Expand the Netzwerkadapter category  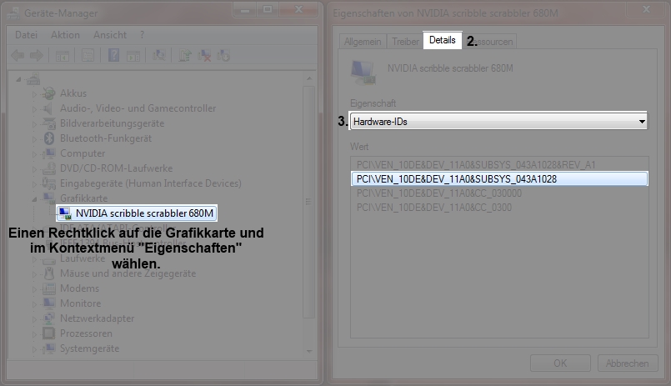(35, 318)
